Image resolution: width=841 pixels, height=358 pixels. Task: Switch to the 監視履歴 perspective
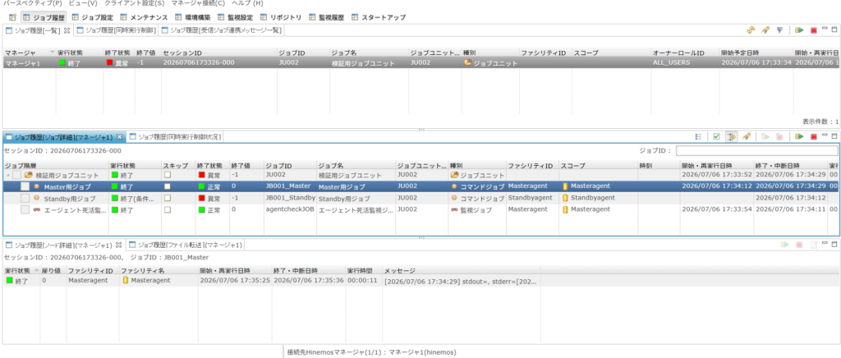(x=326, y=17)
